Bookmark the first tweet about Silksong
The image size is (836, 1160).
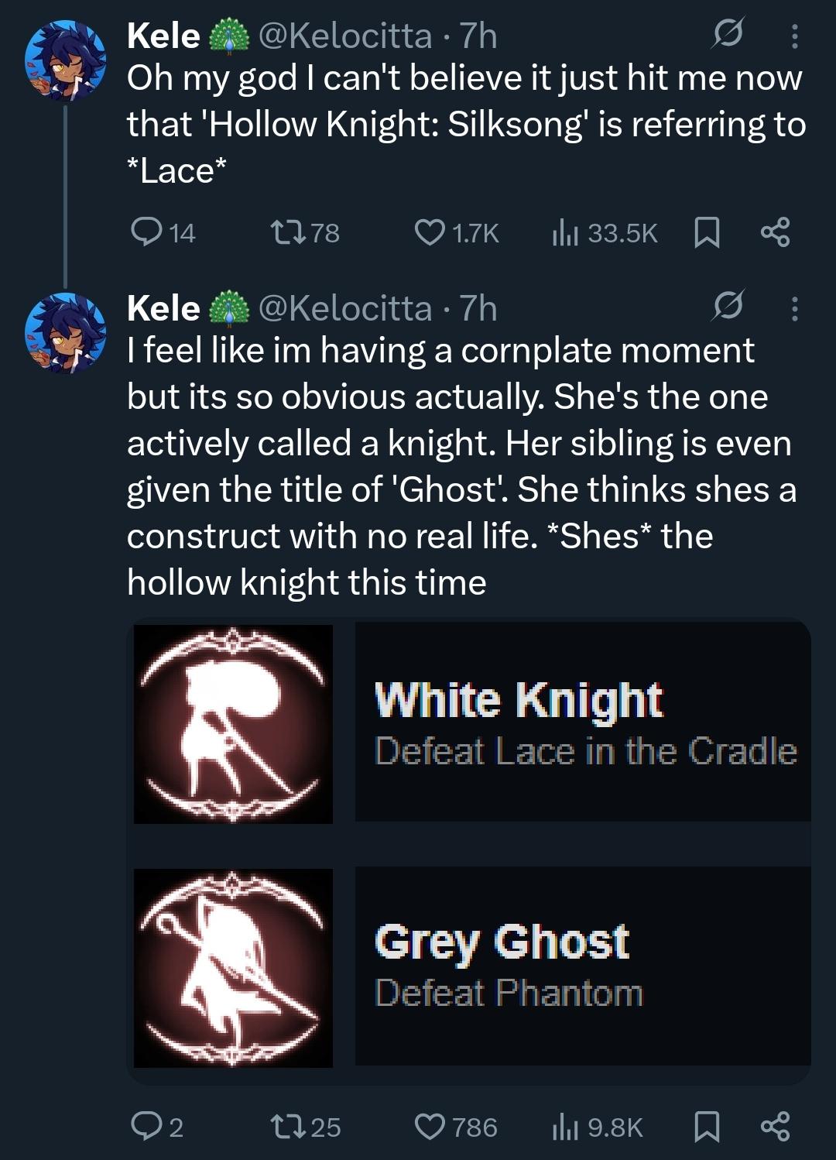[x=706, y=232]
